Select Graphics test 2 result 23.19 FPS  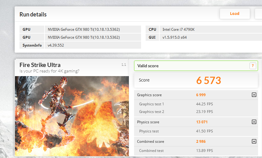click(x=204, y=111)
